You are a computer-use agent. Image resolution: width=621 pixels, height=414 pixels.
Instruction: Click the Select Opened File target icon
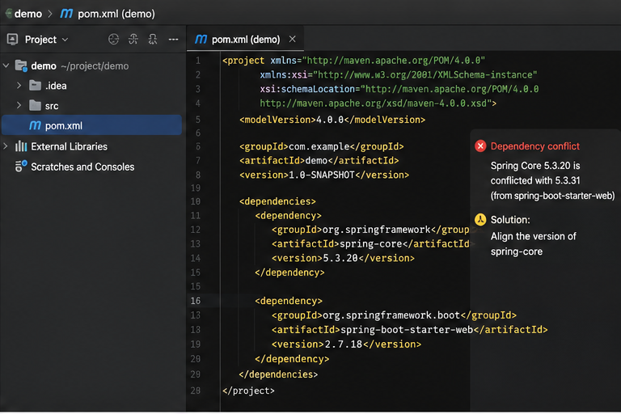coord(114,40)
